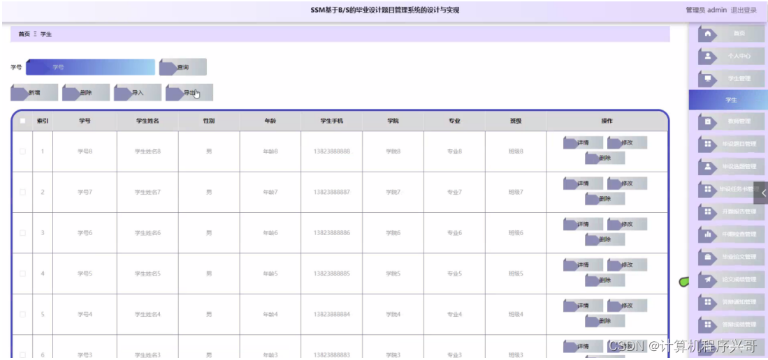Click the toolbar 删除 batch delete button
This screenshot has height=360, width=768.
pos(86,93)
